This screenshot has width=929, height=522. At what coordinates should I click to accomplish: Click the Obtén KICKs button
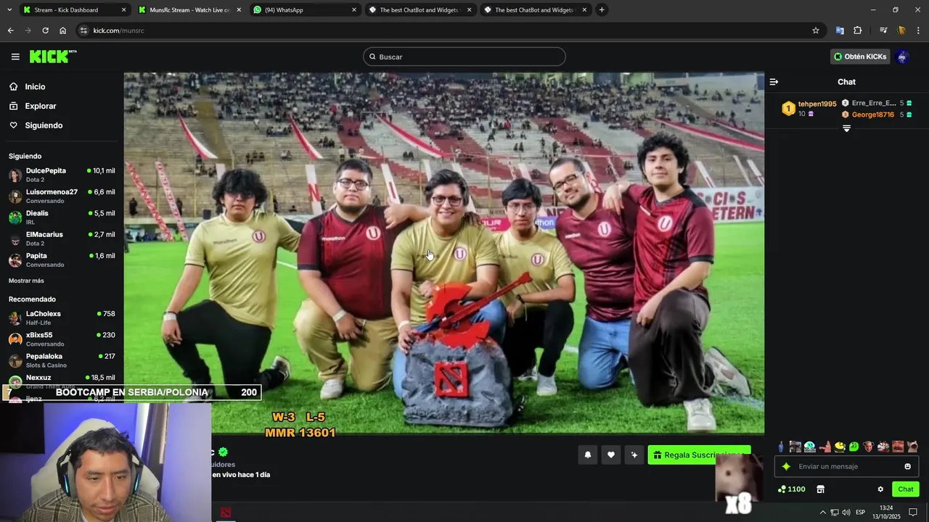pos(860,57)
